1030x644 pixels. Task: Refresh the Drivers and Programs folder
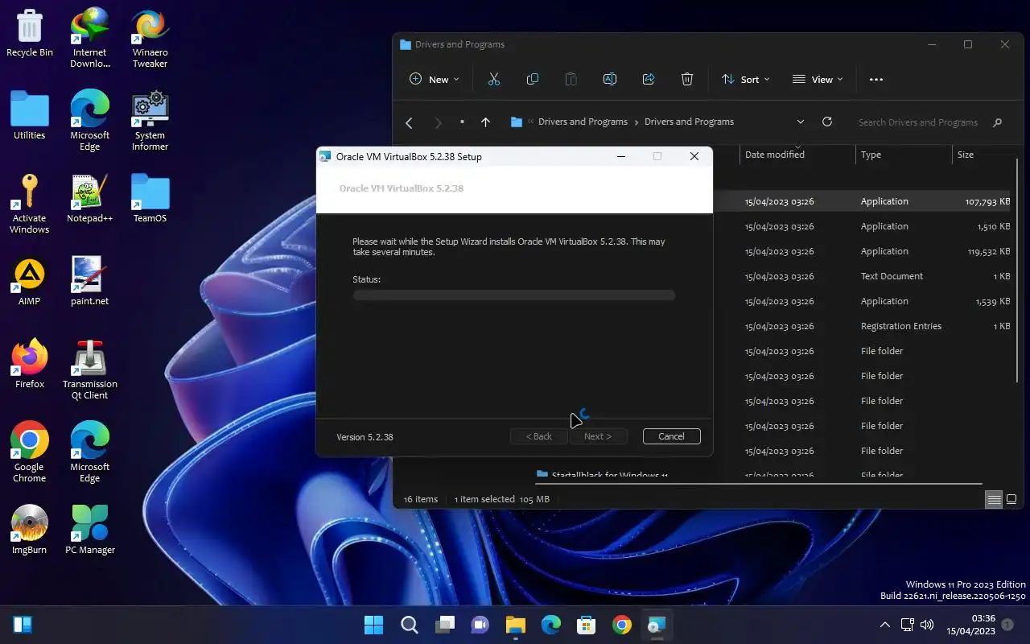point(826,122)
